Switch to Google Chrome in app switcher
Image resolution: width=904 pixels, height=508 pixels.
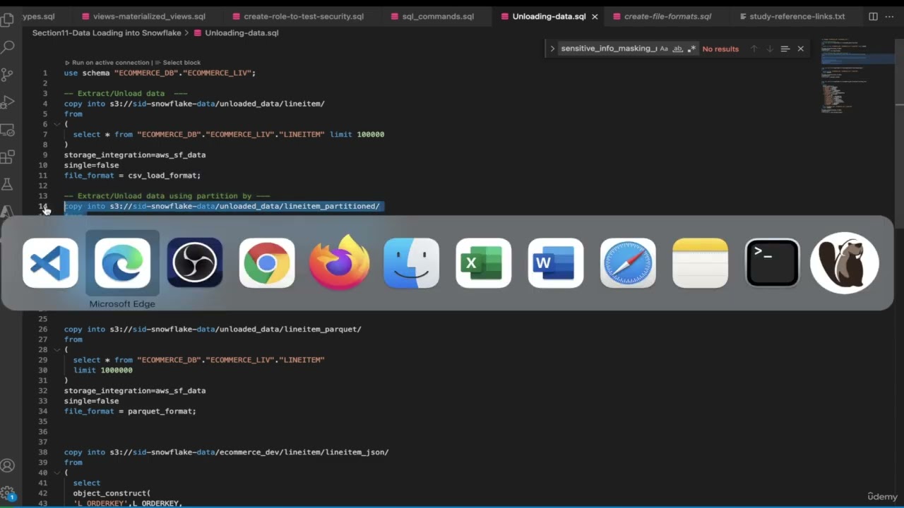(x=267, y=263)
